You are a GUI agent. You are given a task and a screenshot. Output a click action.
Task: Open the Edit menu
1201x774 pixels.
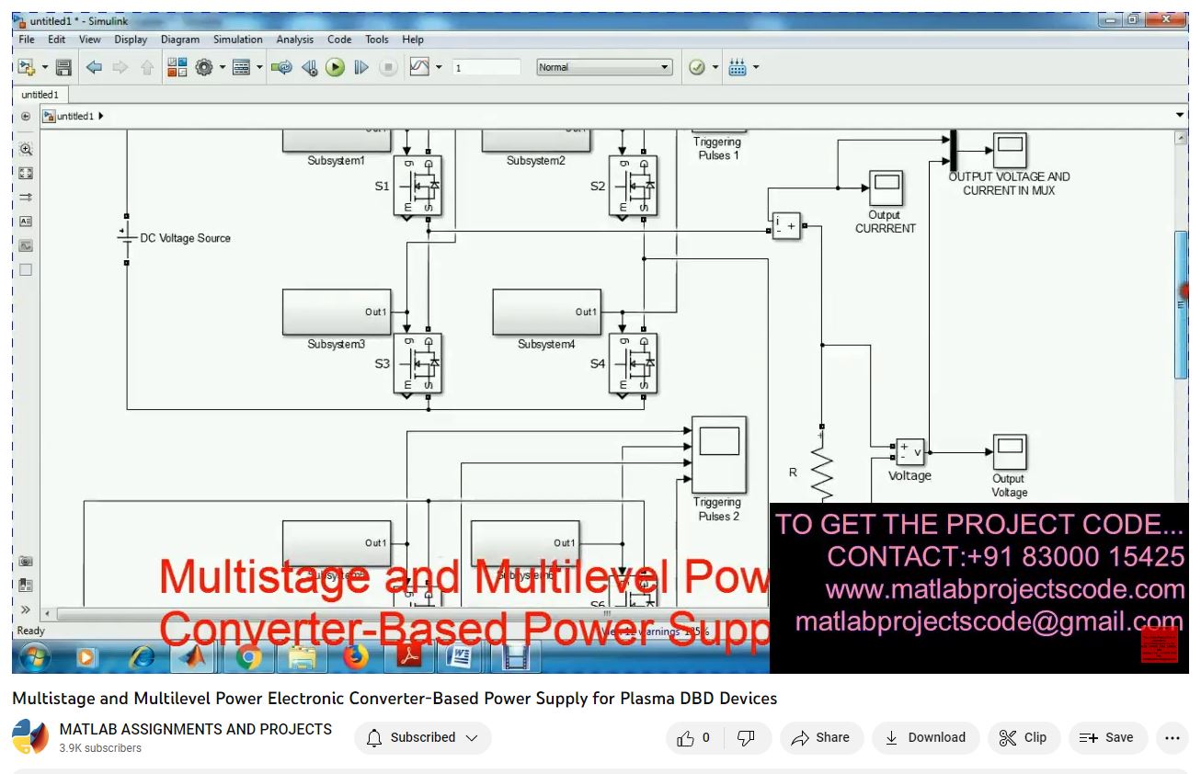[x=57, y=40]
